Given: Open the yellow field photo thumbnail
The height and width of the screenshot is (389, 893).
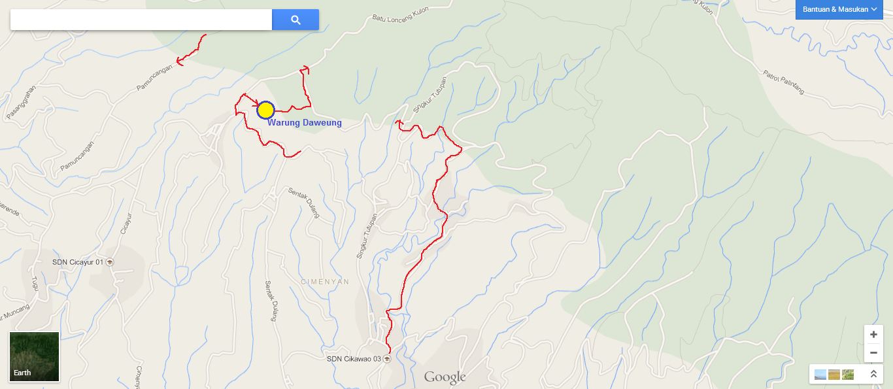Looking at the screenshot, I should (x=834, y=375).
